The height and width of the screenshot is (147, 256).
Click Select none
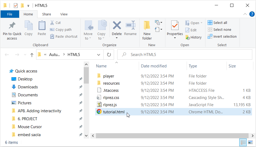[219, 30]
